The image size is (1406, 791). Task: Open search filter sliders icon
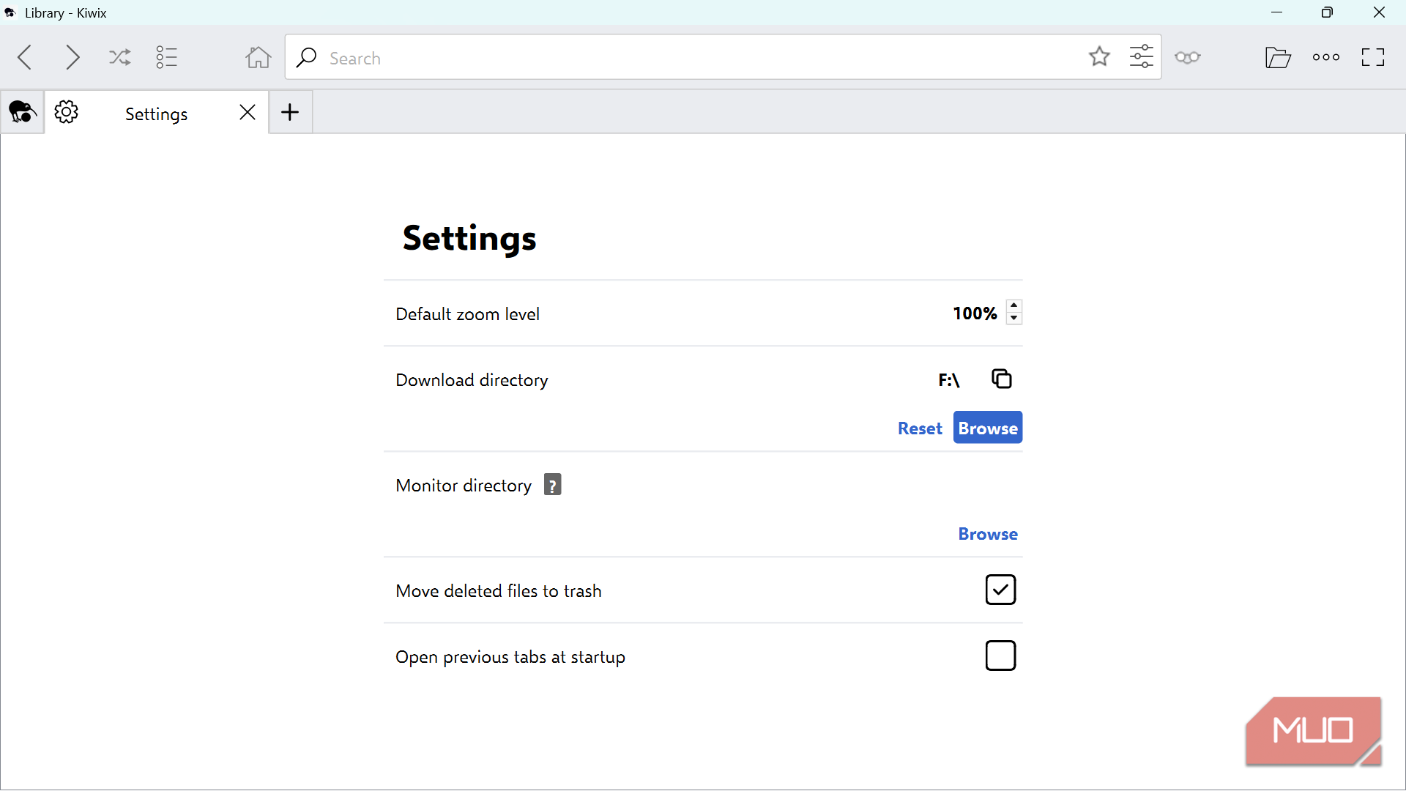[x=1141, y=56]
